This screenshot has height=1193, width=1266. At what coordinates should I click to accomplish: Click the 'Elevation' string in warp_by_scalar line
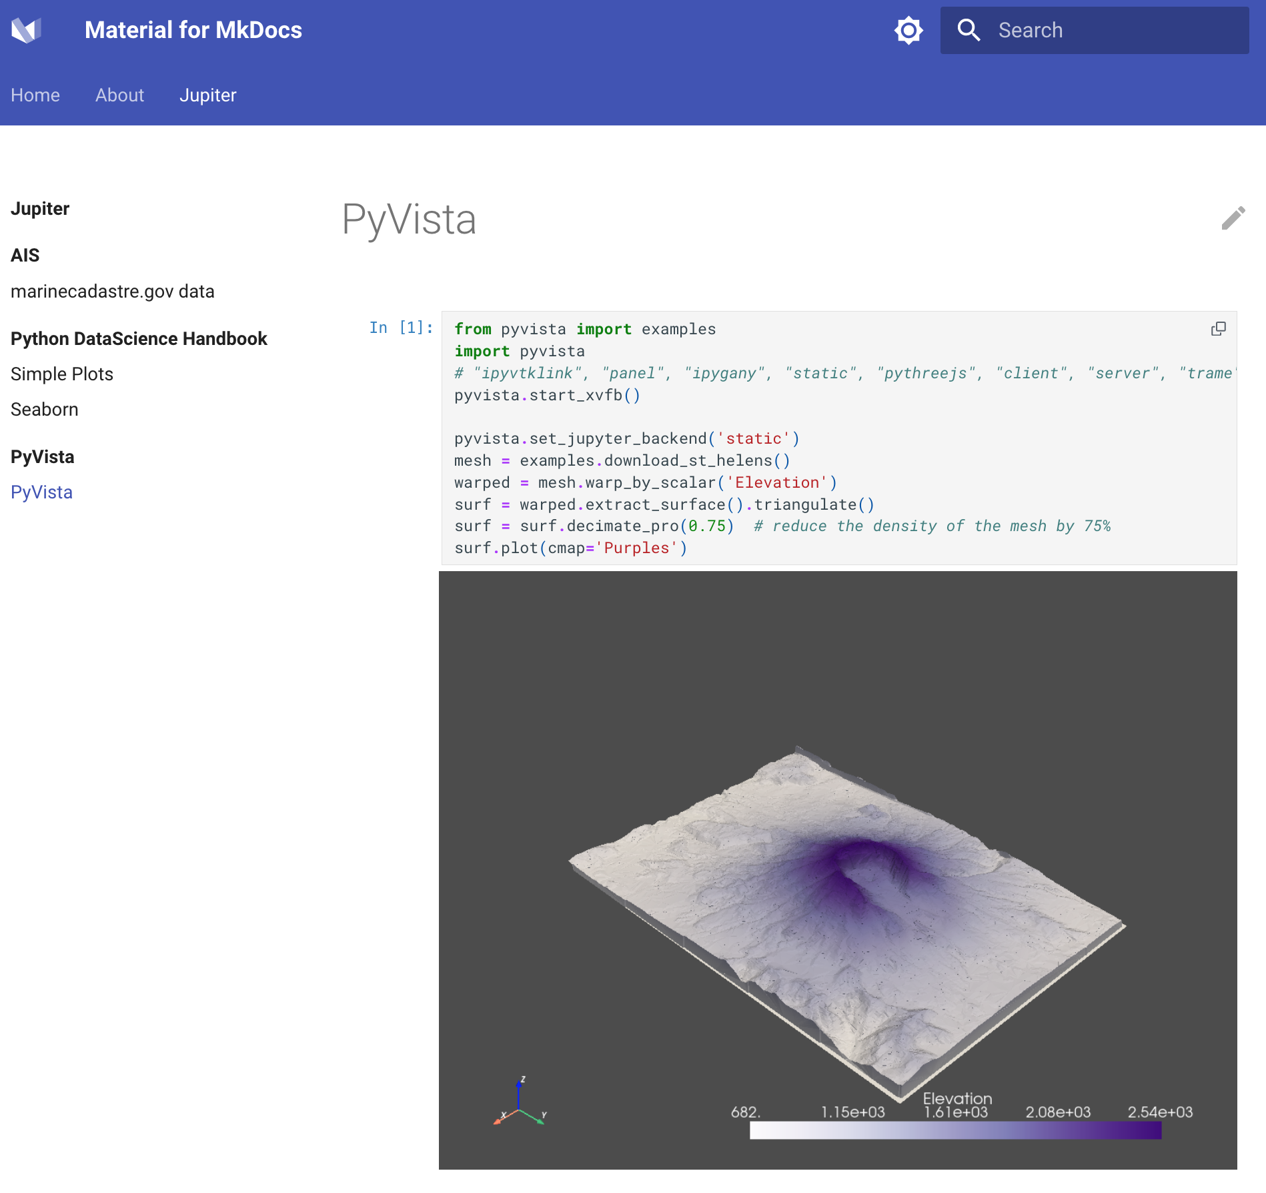click(776, 482)
